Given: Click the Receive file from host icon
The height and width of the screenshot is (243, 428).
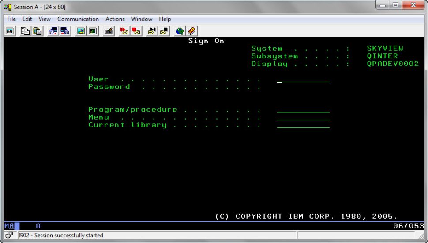Looking at the screenshot, I should (x=65, y=31).
